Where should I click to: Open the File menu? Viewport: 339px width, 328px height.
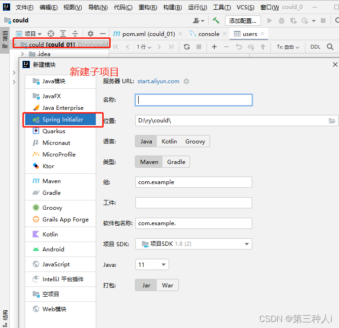pos(24,7)
